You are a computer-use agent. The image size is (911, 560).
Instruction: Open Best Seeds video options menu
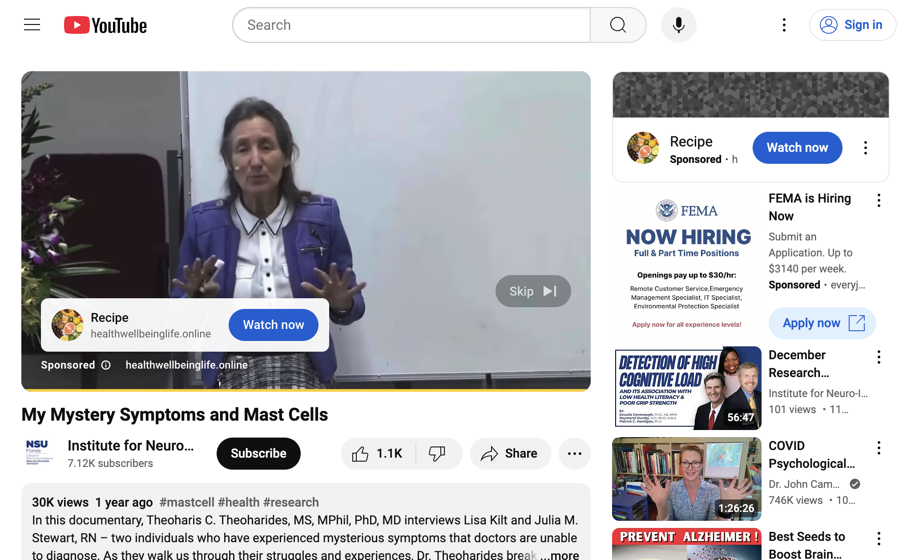[879, 539]
